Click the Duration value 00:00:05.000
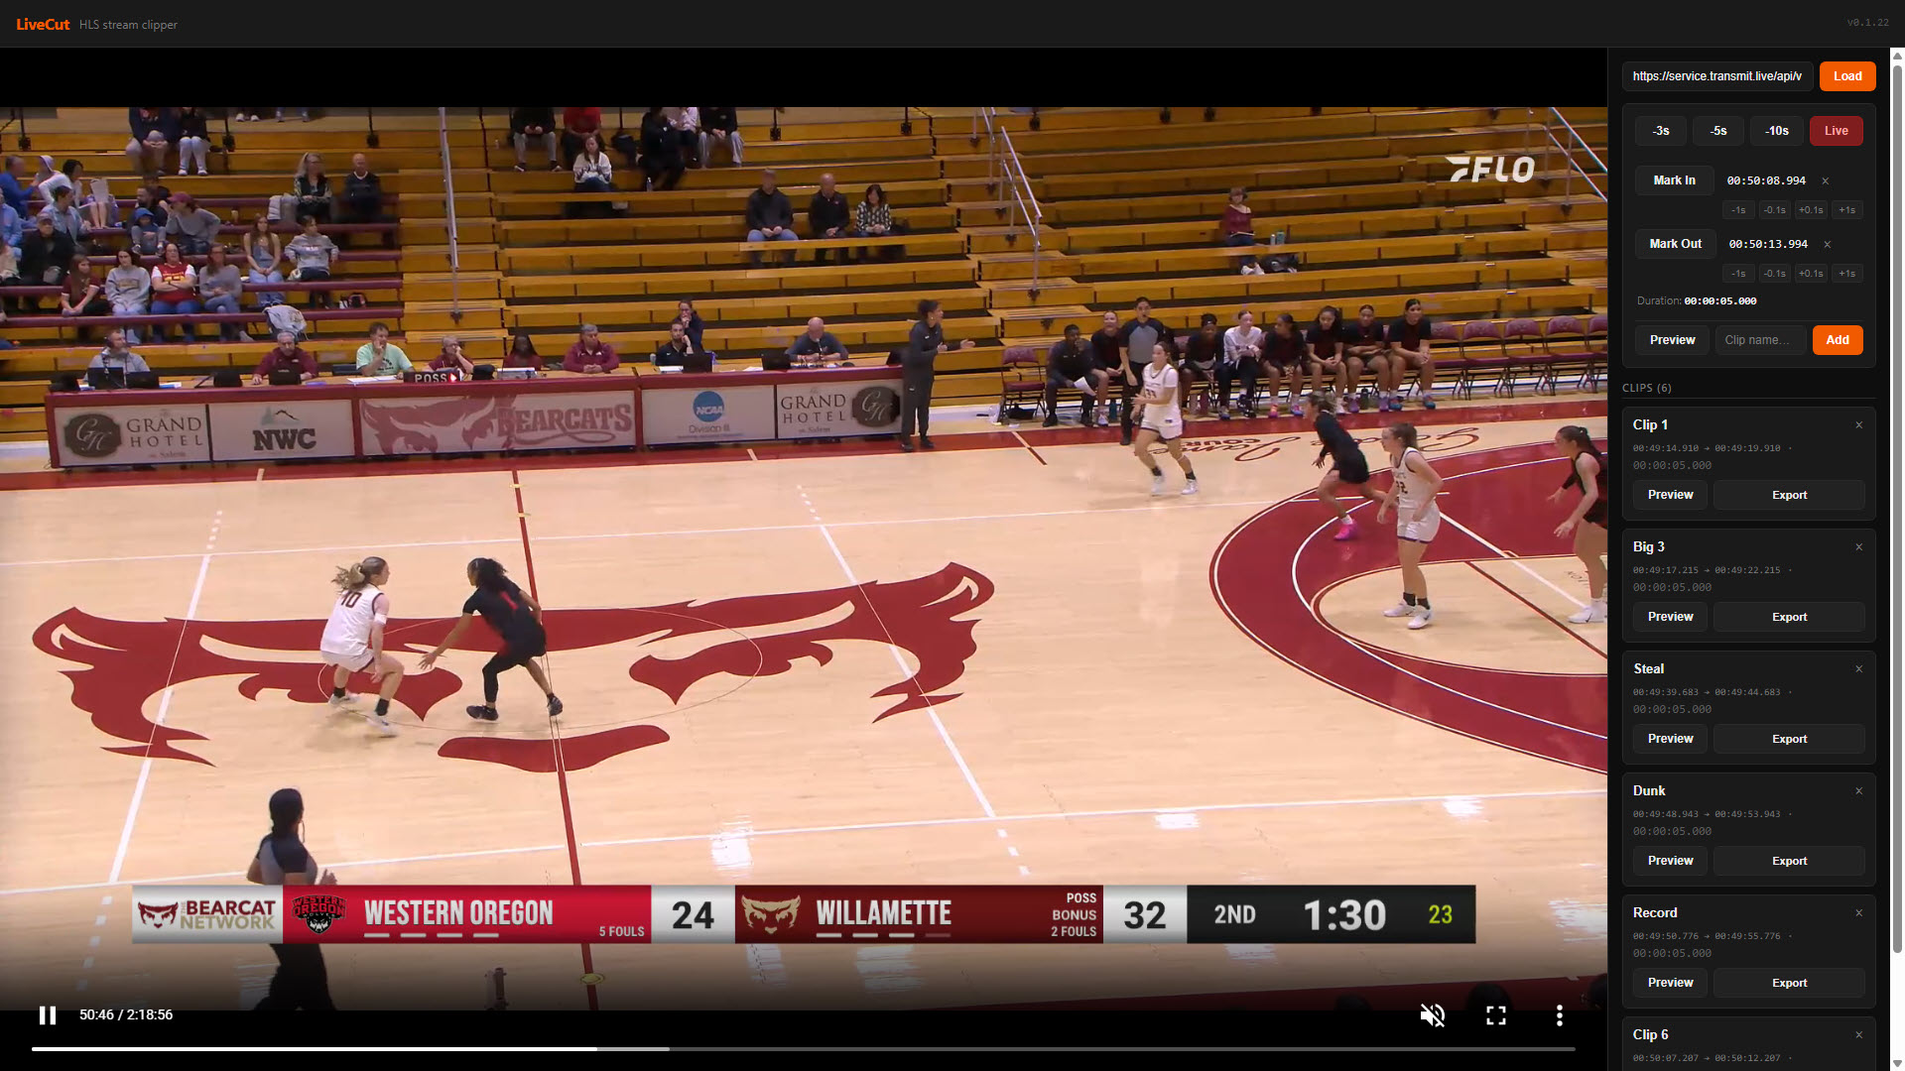Viewport: 1905px width, 1071px height. [1719, 301]
